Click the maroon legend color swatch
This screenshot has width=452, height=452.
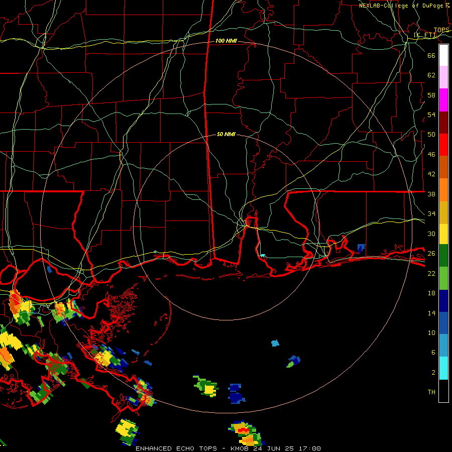443,123
